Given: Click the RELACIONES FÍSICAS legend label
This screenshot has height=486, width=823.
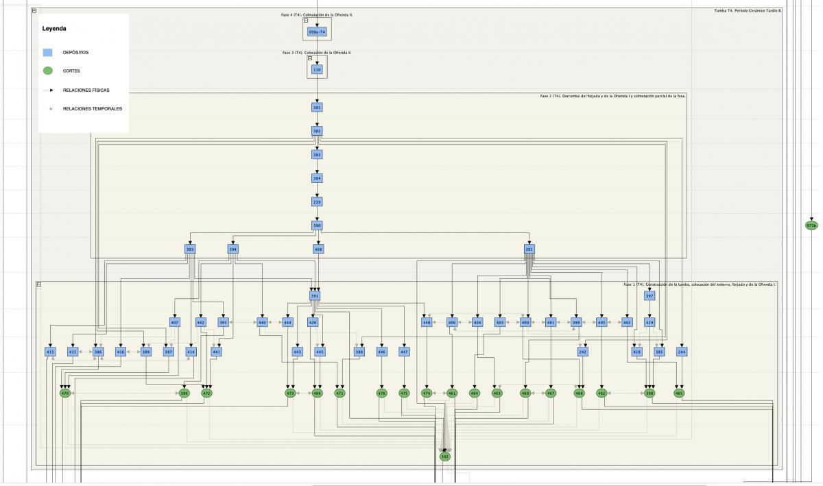Looking at the screenshot, I should (x=86, y=90).
